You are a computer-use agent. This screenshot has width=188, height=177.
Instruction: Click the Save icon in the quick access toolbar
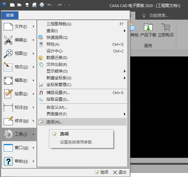pyautogui.click(x=27, y=5)
